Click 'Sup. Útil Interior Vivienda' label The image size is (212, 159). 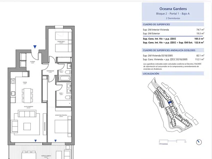pyautogui.click(x=156, y=30)
